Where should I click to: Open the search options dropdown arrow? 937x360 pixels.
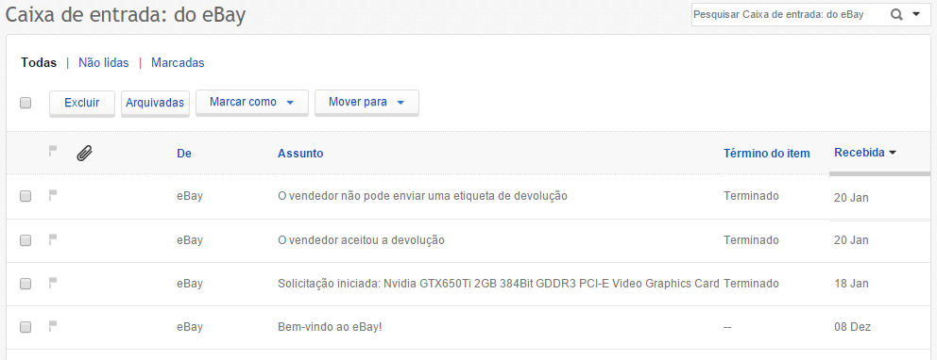point(916,15)
